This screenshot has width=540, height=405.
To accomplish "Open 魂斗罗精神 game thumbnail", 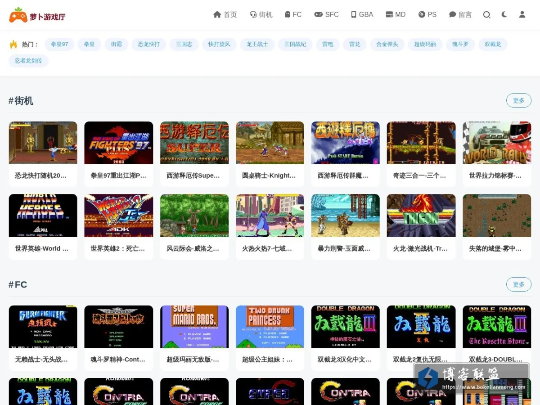I will click(x=119, y=327).
